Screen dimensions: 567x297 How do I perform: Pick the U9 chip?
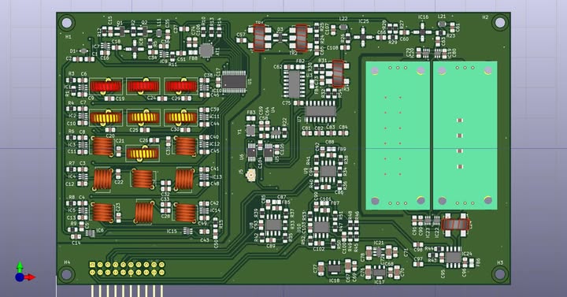(x=328, y=171)
